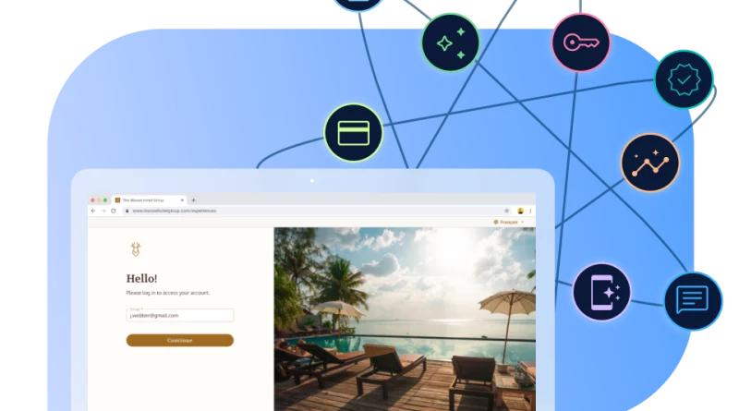Bookmark the page with the star icon

pyautogui.click(x=506, y=211)
